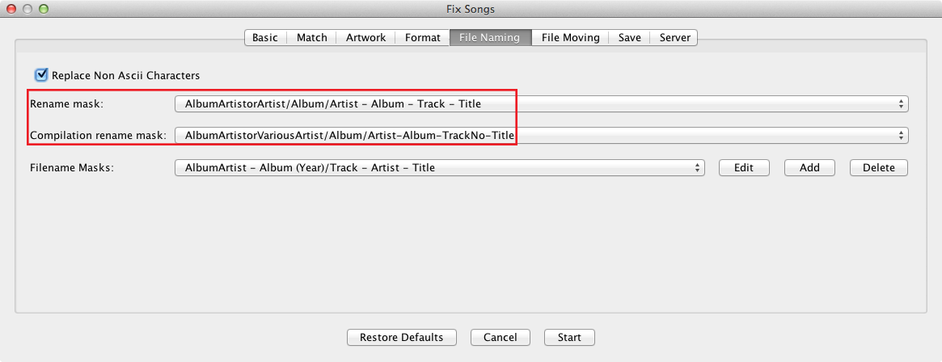Select the Format tab

[x=422, y=37]
